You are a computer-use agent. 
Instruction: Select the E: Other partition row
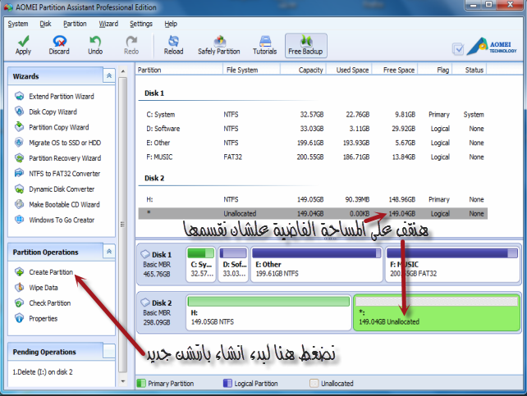[x=313, y=143]
